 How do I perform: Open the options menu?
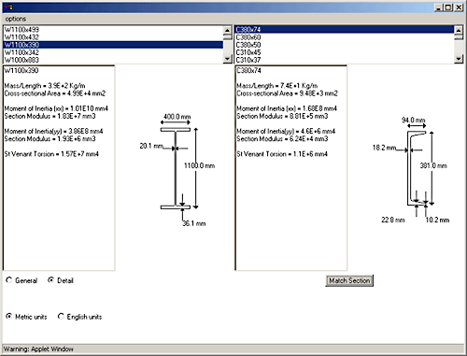pyautogui.click(x=16, y=19)
